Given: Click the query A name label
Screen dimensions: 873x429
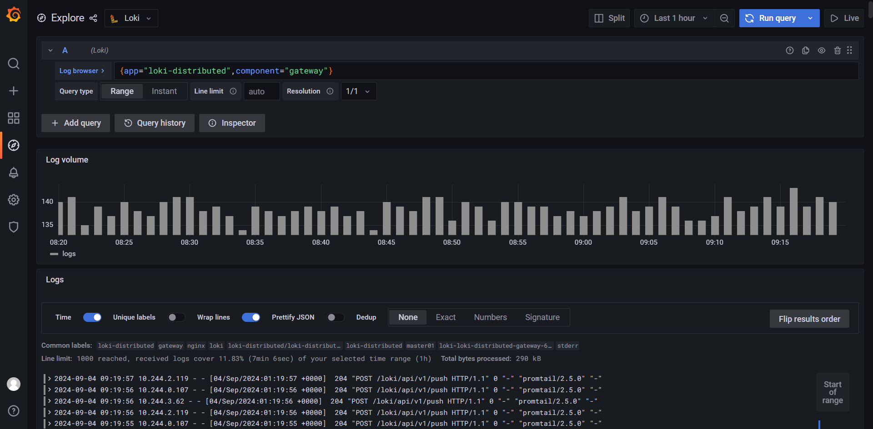Looking at the screenshot, I should [65, 50].
